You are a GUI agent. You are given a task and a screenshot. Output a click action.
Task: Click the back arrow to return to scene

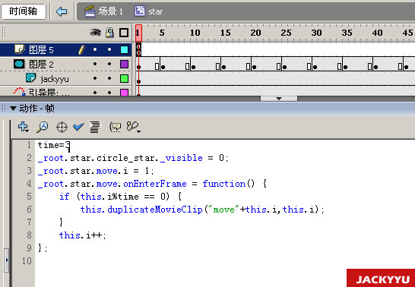pyautogui.click(x=62, y=11)
